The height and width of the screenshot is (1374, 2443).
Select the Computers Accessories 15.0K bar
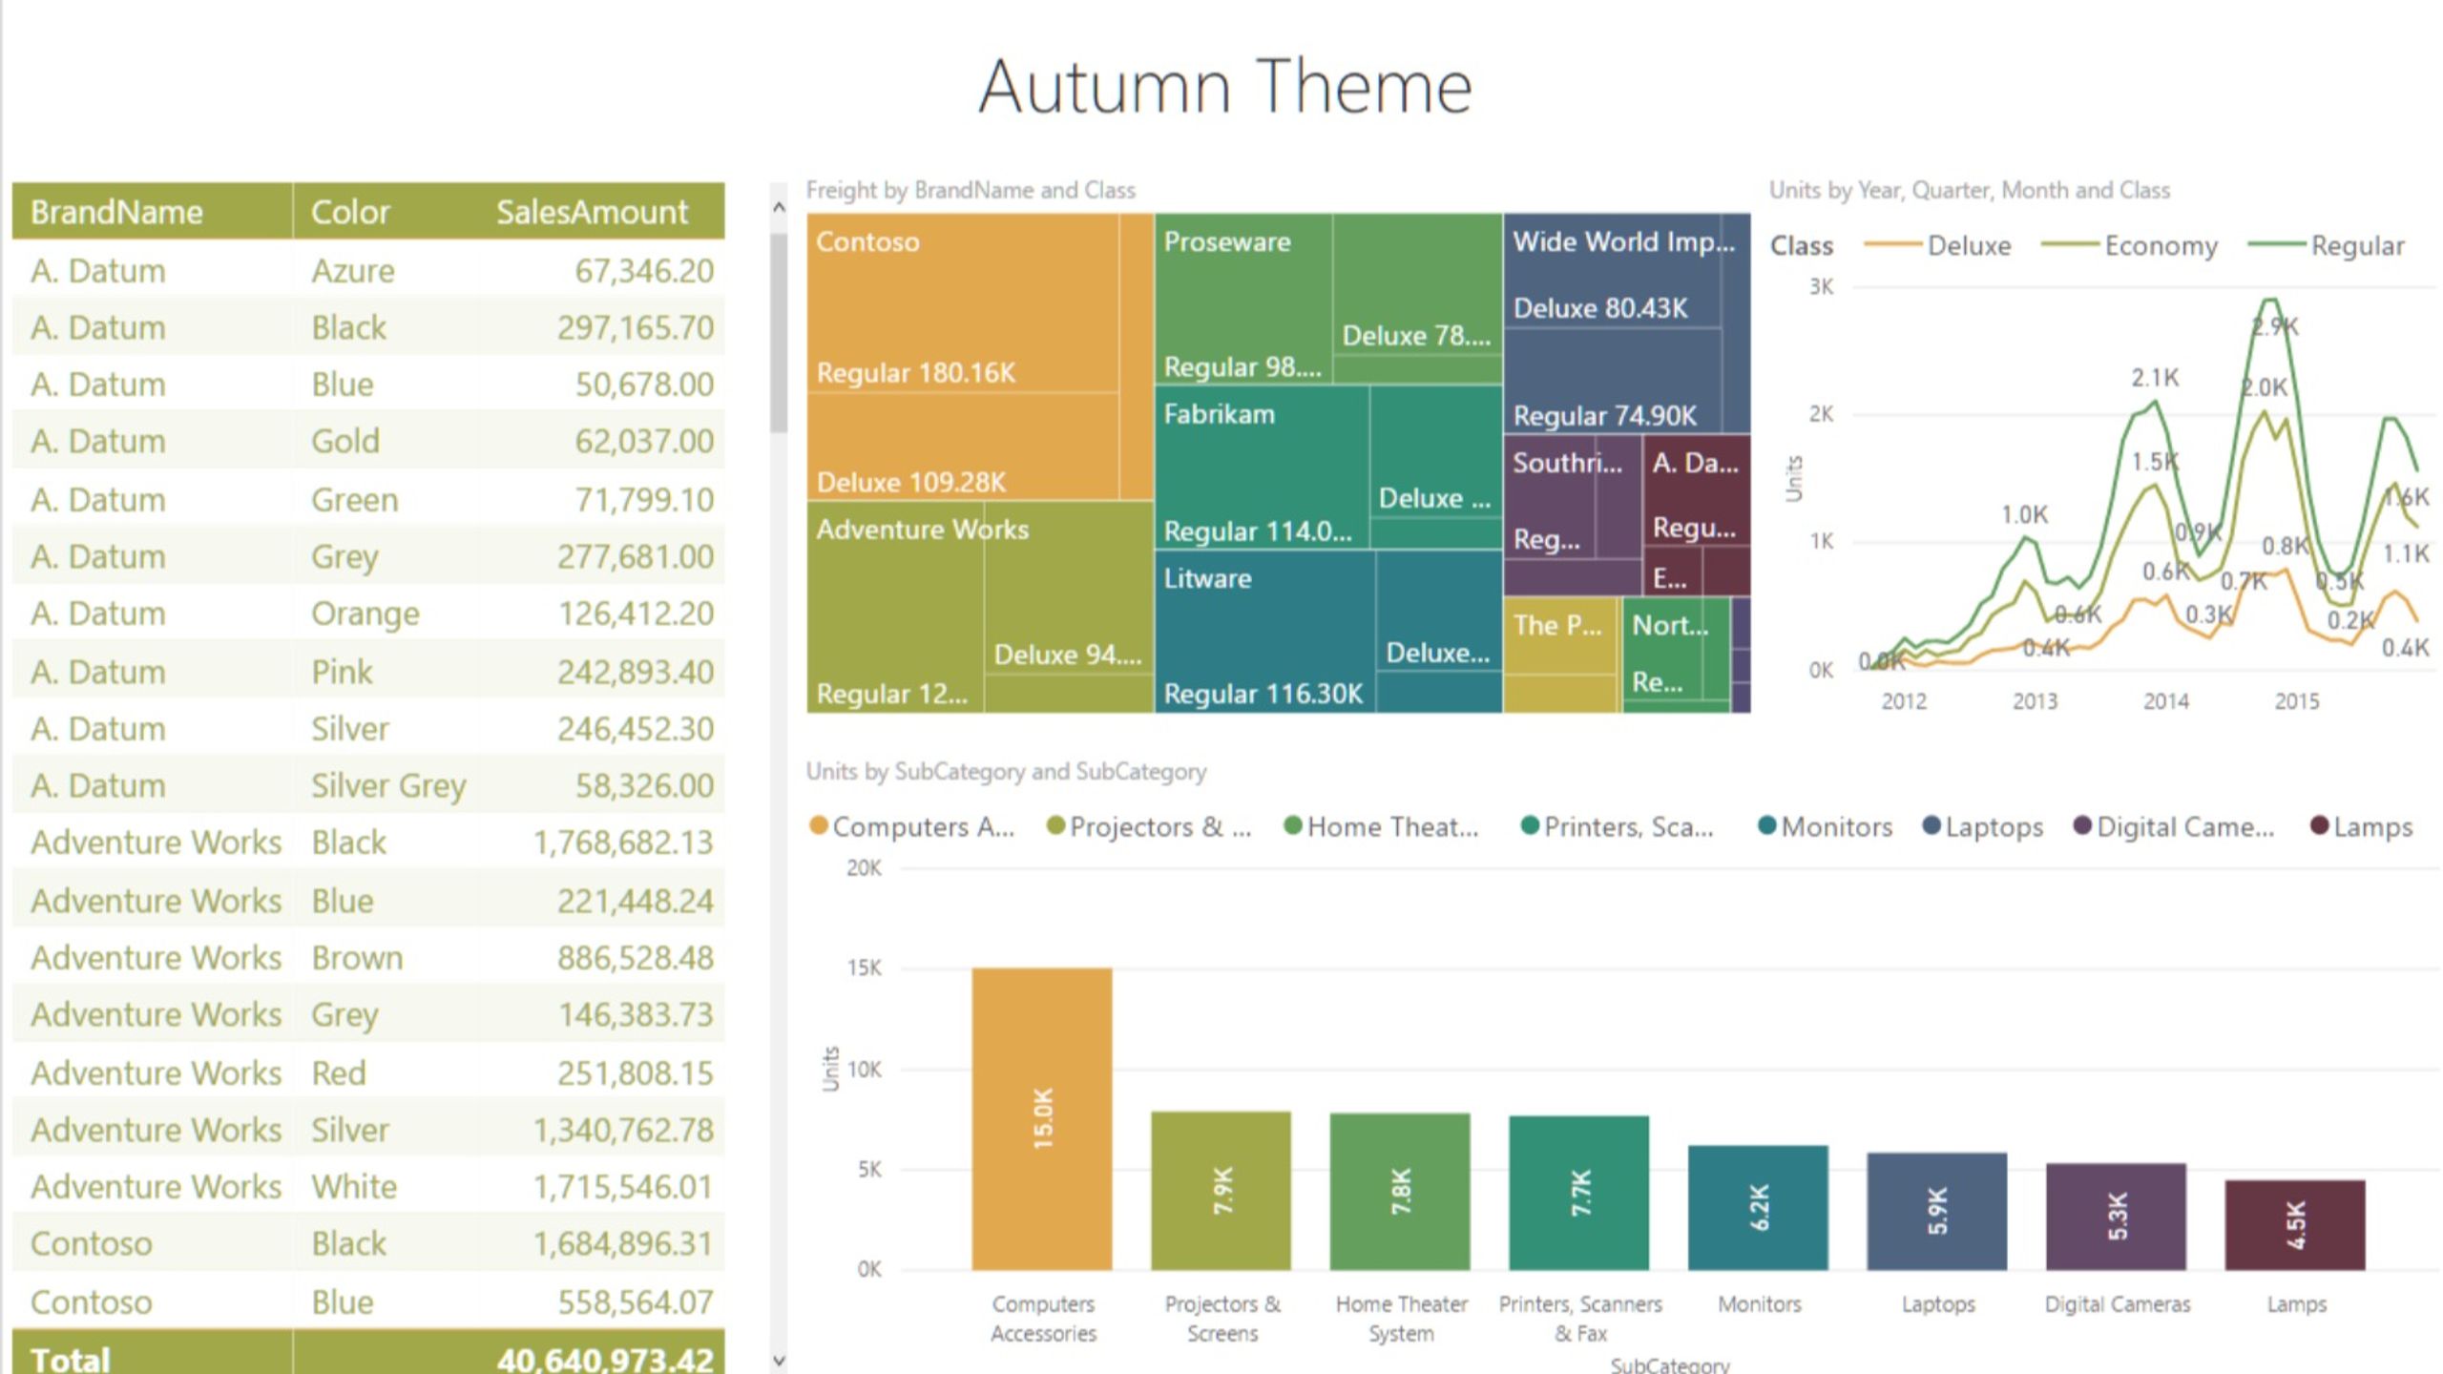(x=1042, y=1118)
